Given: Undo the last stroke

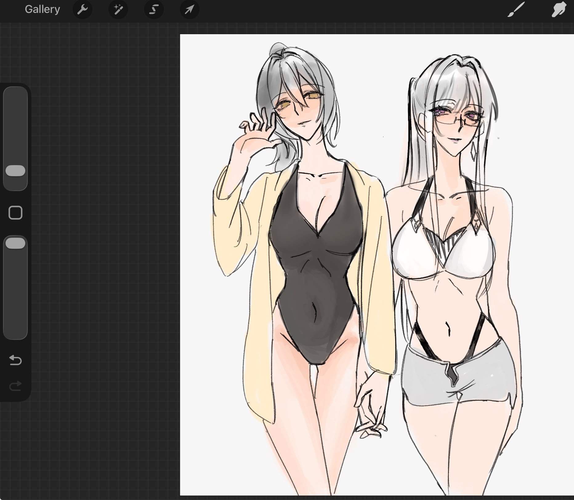Looking at the screenshot, I should (15, 360).
